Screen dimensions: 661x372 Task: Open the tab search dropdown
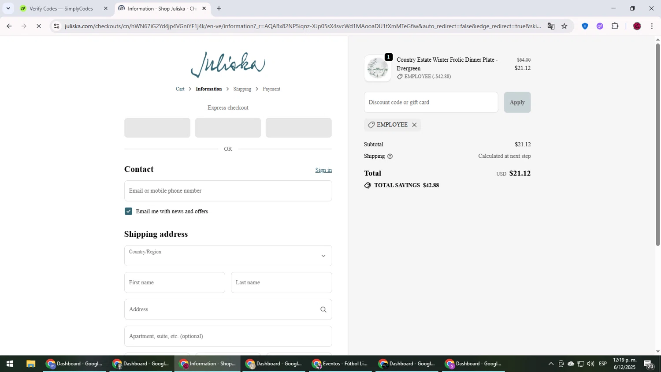[x=8, y=8]
